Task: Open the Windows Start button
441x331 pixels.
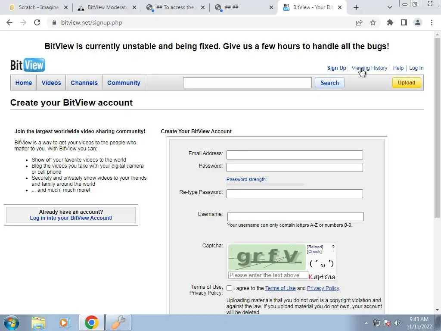Action: pyautogui.click(x=11, y=322)
